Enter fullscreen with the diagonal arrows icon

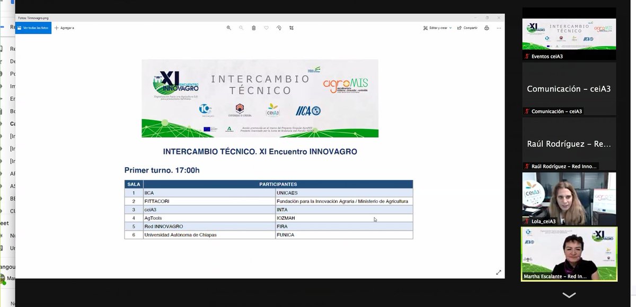tap(498, 272)
